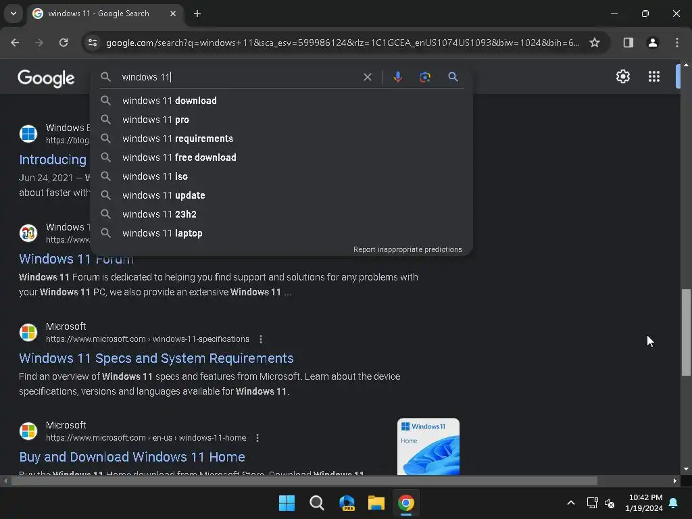
Task: Bookmark this page with the star icon
Action: pyautogui.click(x=595, y=43)
